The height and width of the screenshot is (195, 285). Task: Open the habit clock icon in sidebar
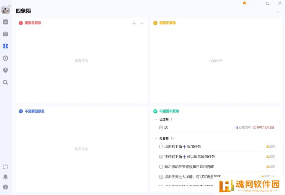click(5, 70)
